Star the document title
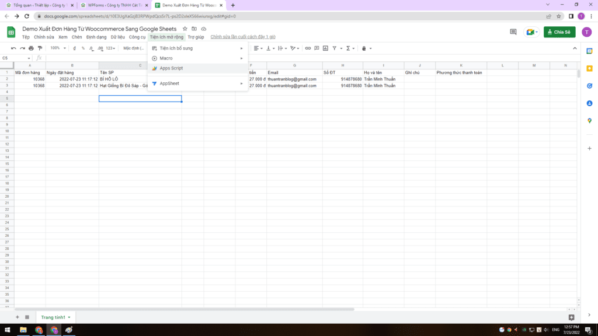Image resolution: width=598 pixels, height=336 pixels. point(185,29)
